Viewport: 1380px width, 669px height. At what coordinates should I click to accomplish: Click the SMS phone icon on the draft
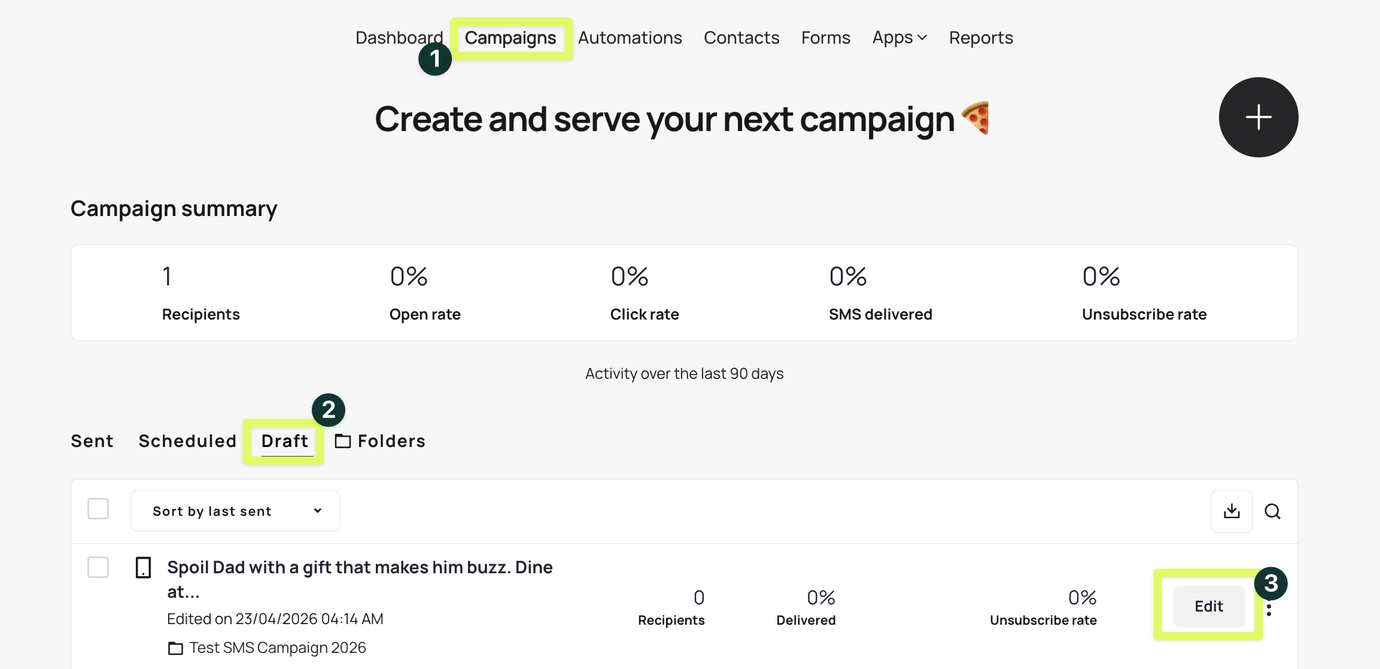click(143, 567)
